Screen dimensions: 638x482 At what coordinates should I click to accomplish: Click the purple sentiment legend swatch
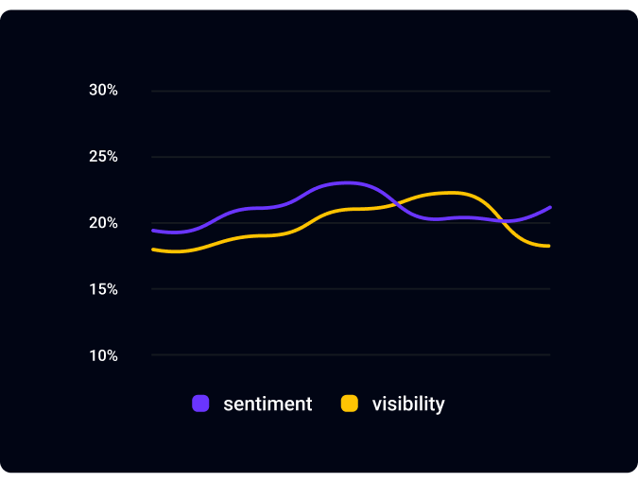pyautogui.click(x=200, y=404)
